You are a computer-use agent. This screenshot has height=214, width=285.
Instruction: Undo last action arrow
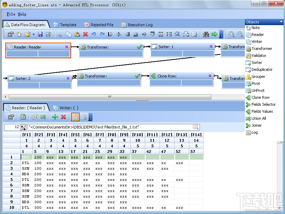click(x=94, y=34)
